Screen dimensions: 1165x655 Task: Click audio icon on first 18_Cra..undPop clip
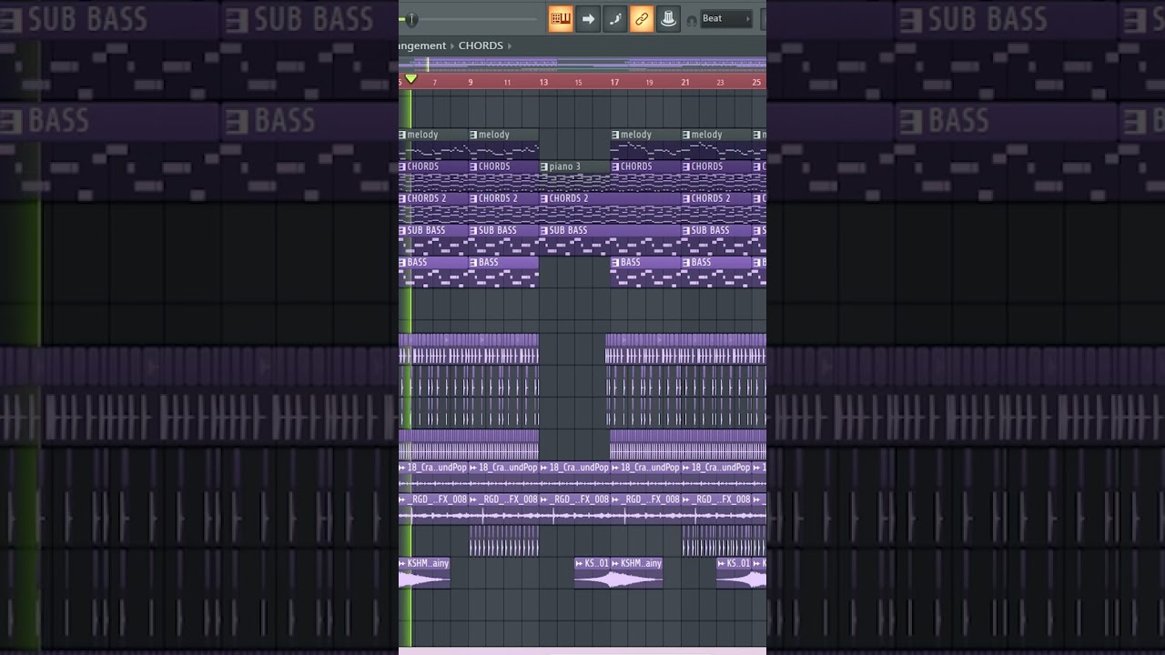point(402,468)
